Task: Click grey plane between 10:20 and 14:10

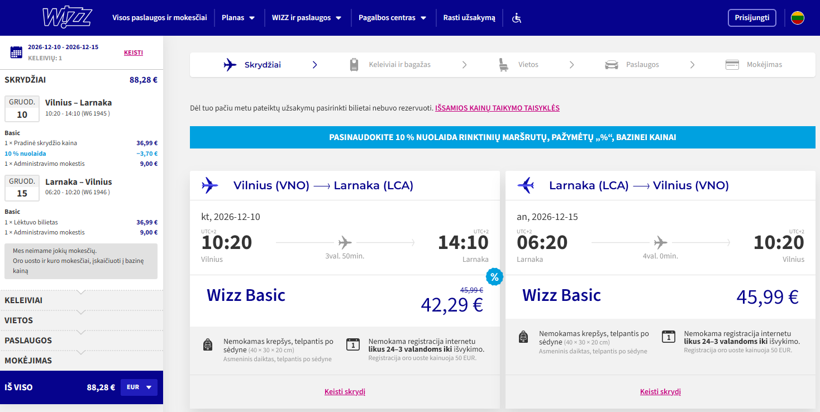Action: point(345,242)
